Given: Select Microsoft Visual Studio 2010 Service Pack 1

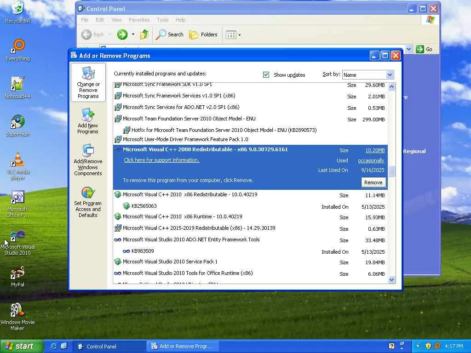Looking at the screenshot, I should (x=251, y=262).
